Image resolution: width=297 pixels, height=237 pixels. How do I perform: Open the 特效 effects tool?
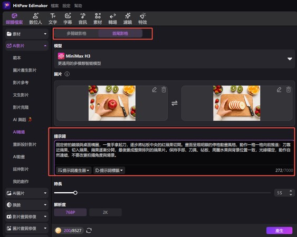(x=142, y=19)
